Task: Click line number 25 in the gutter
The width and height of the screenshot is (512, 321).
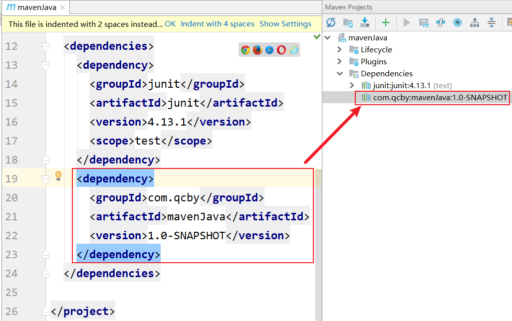Action: click(11, 292)
